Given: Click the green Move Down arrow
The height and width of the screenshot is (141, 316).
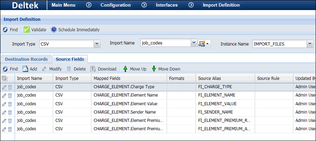Looking at the screenshot, I should [x=154, y=69].
